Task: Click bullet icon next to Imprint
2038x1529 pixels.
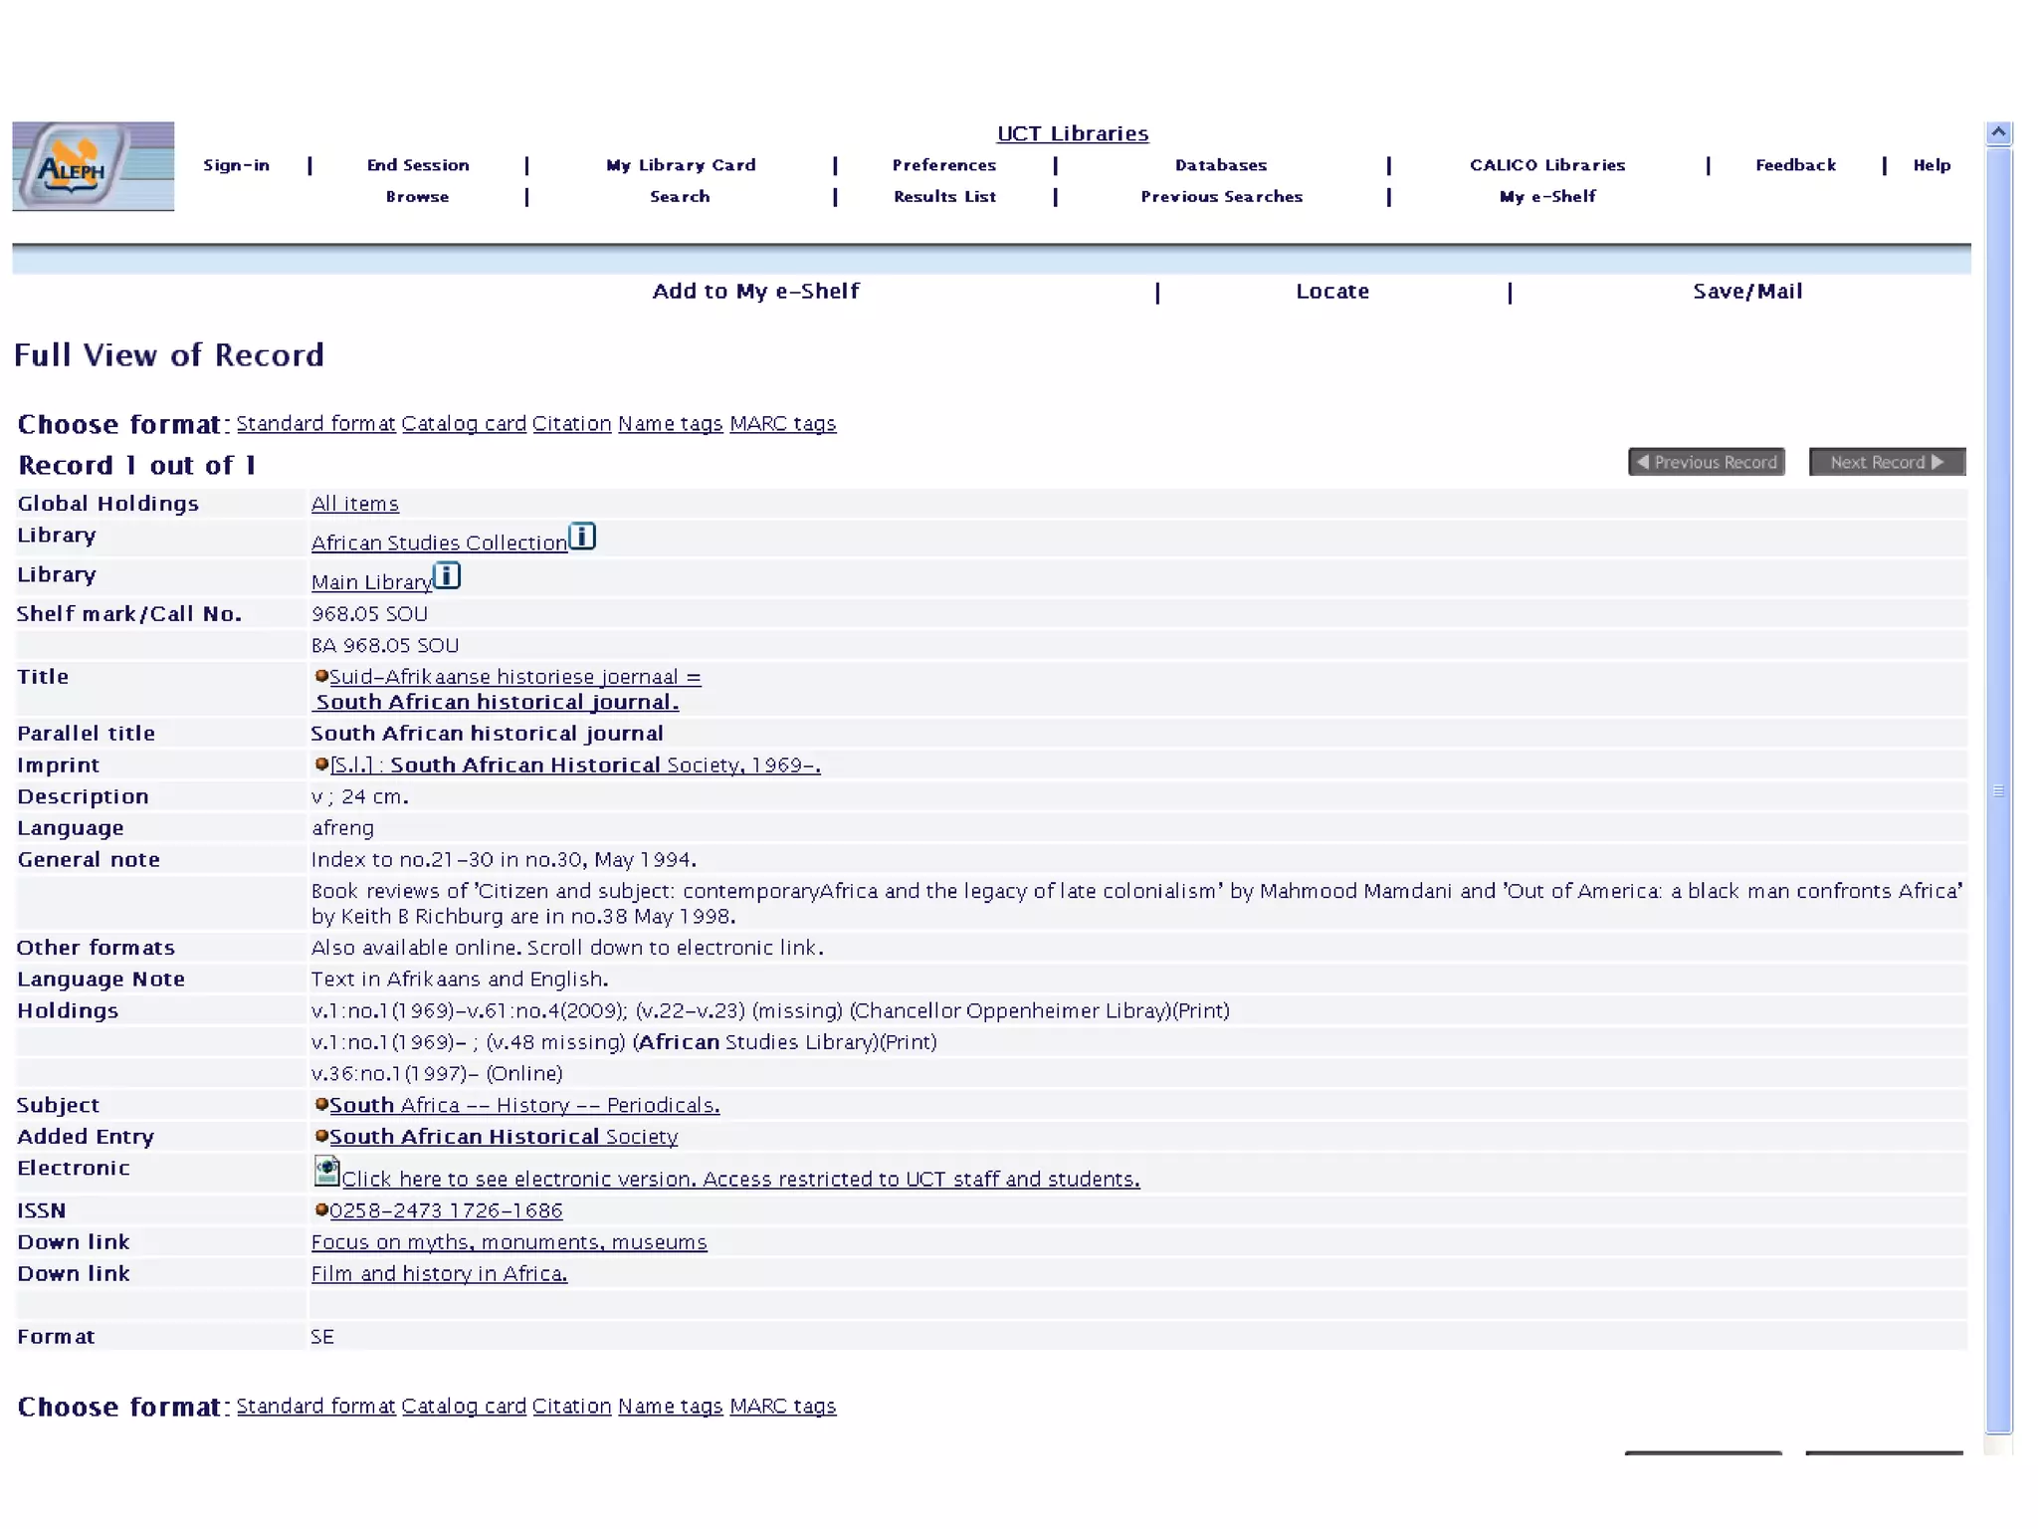Action: point(321,764)
